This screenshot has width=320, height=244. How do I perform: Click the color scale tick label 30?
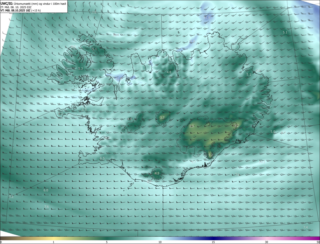tap(266, 242)
